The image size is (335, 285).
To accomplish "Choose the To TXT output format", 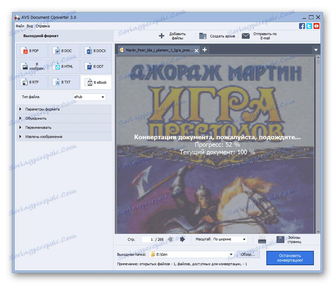I will [64, 82].
